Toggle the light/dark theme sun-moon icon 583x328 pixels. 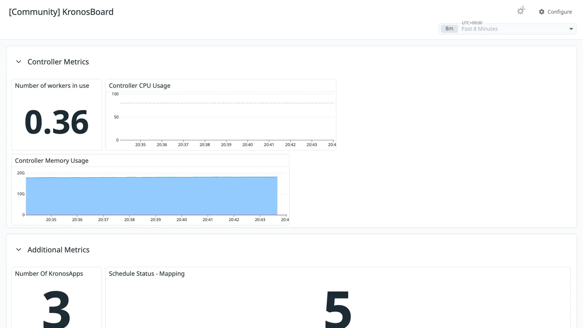(521, 11)
